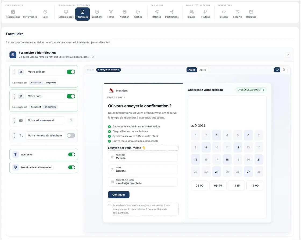Collapse the Formulaire d'identification panel
Viewport: 301px width, 240px height.
click(288, 55)
